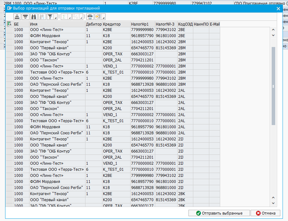Screen dimensions: 288x221
Task: Open Find using the binoculars icon
Action: tap(34, 17)
